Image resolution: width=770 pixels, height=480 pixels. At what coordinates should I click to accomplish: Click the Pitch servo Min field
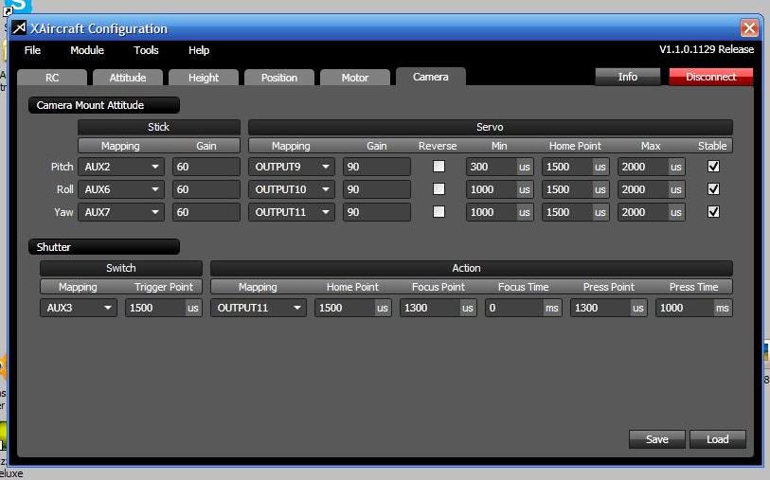click(x=491, y=167)
